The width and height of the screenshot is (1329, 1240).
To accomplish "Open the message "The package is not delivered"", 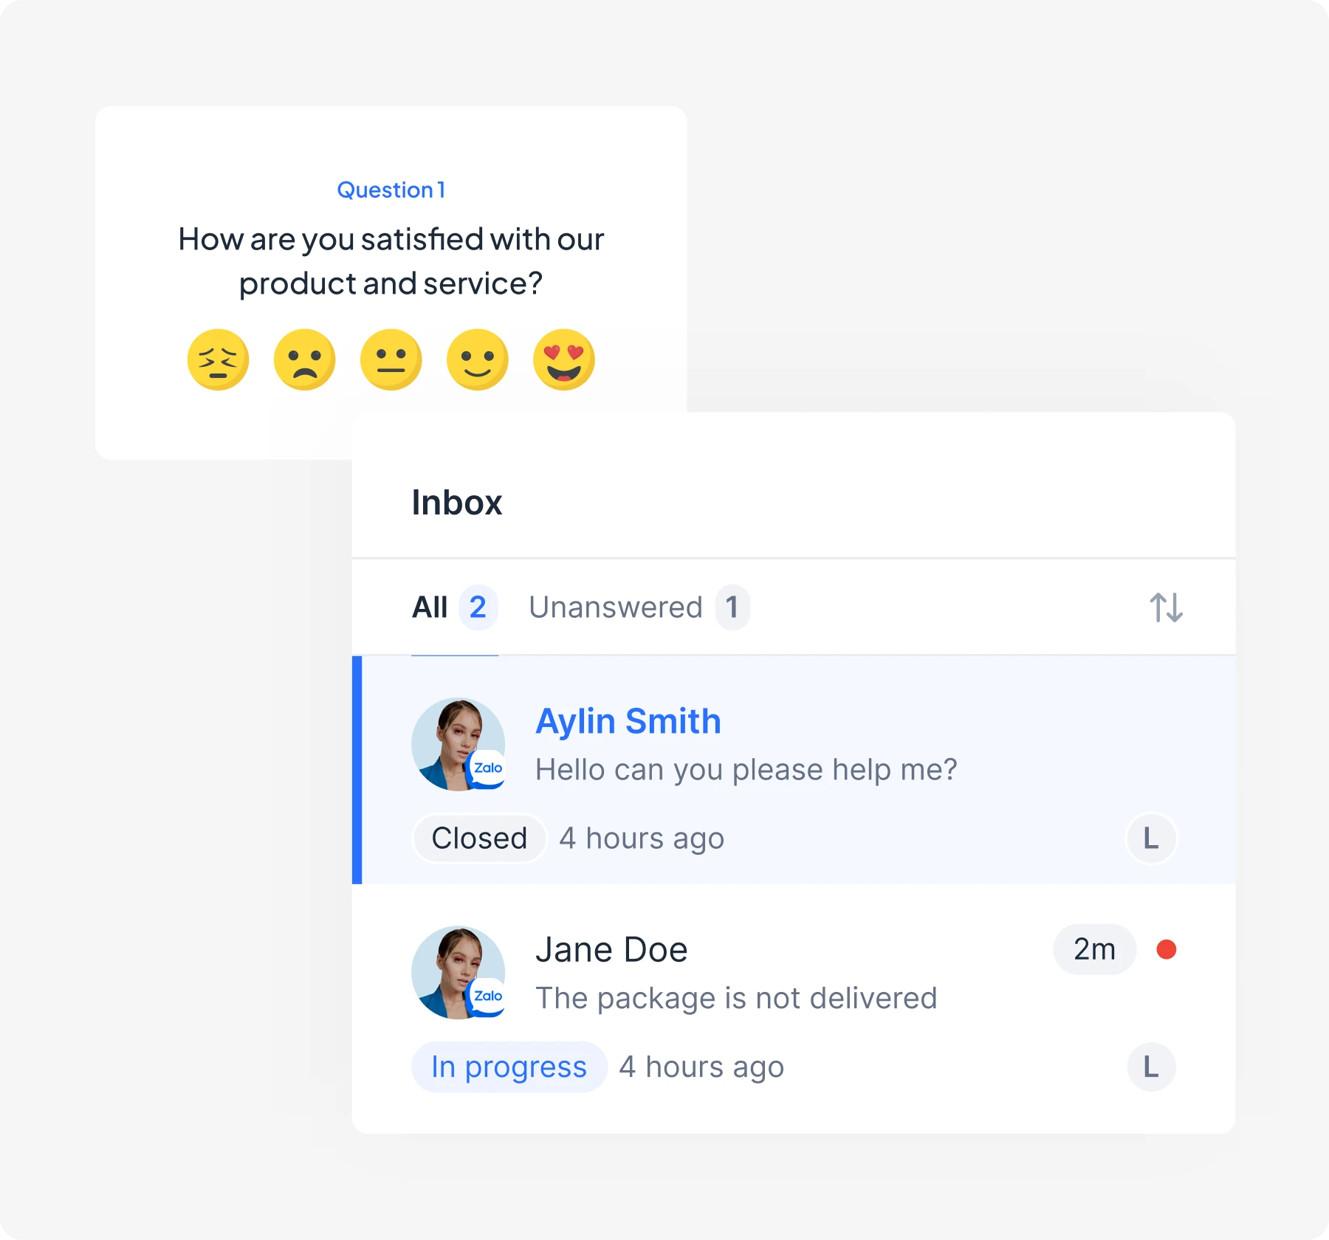I will pyautogui.click(x=735, y=998).
